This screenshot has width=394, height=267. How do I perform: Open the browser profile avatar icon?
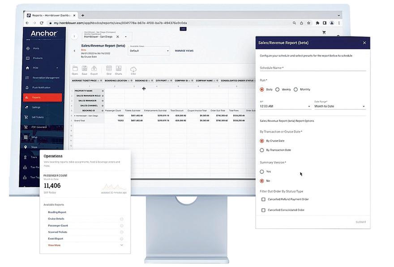tap(332, 23)
